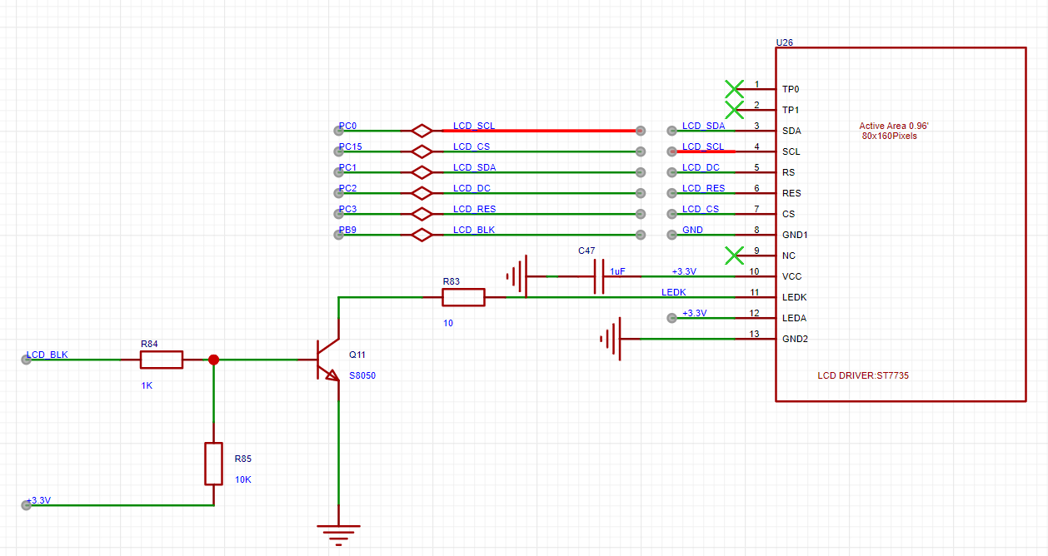Click the TP0 pin name
The height and width of the screenshot is (556, 1048).
click(x=791, y=89)
